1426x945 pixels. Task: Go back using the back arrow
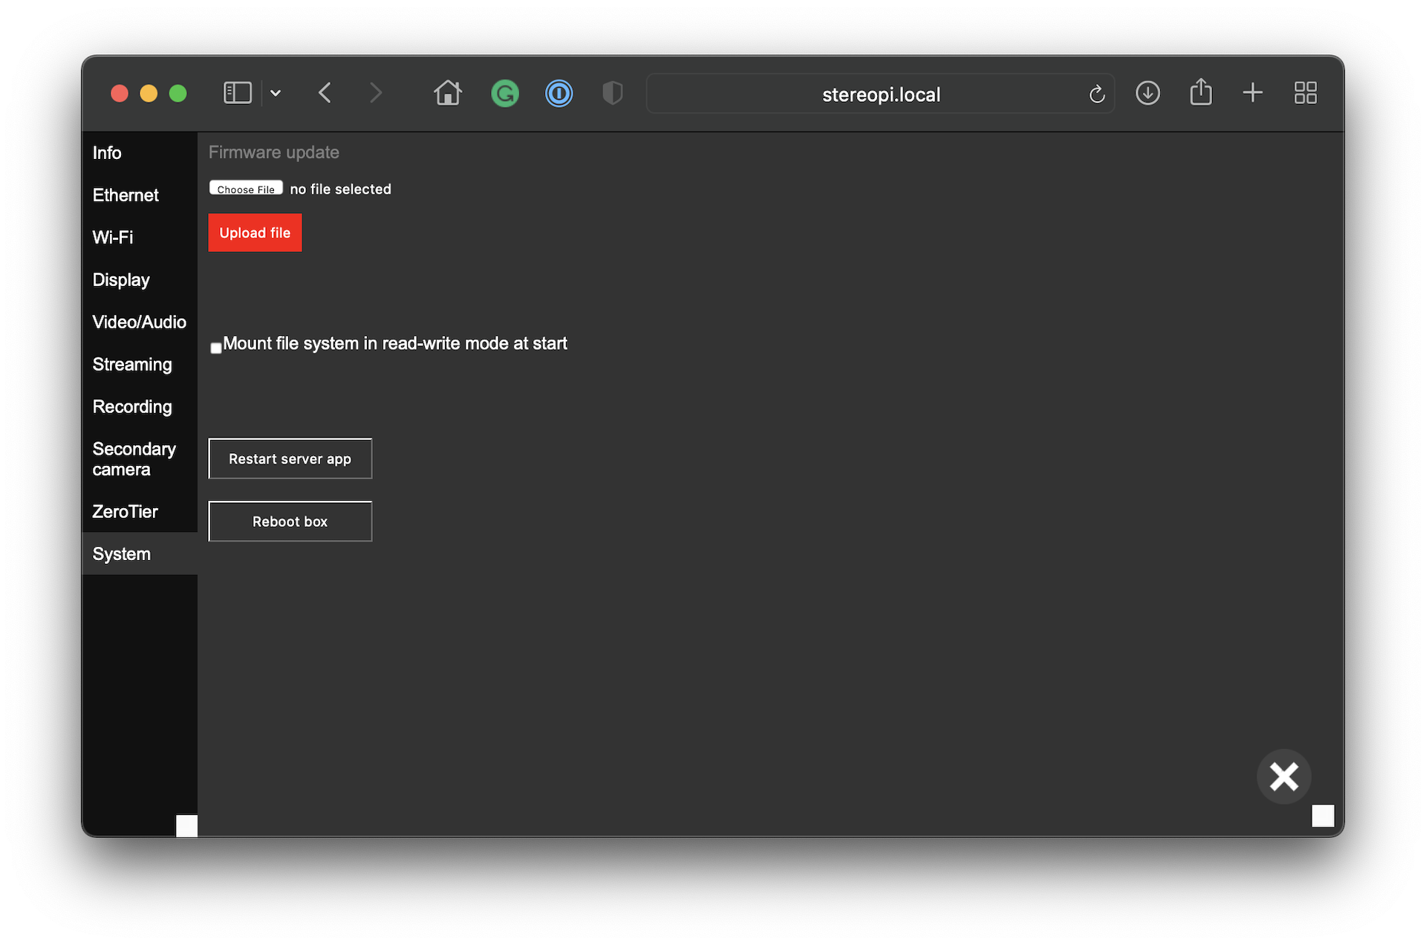[x=325, y=93]
